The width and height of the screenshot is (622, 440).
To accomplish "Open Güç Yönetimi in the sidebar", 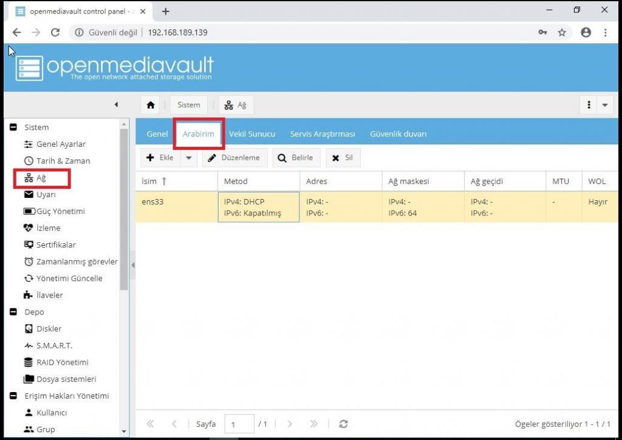I will [x=54, y=211].
